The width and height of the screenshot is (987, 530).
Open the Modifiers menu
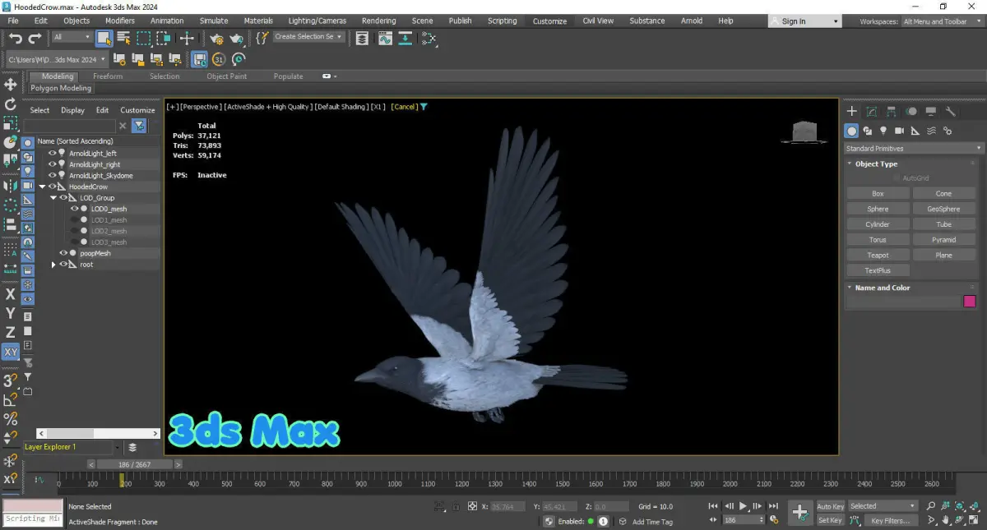coord(120,21)
